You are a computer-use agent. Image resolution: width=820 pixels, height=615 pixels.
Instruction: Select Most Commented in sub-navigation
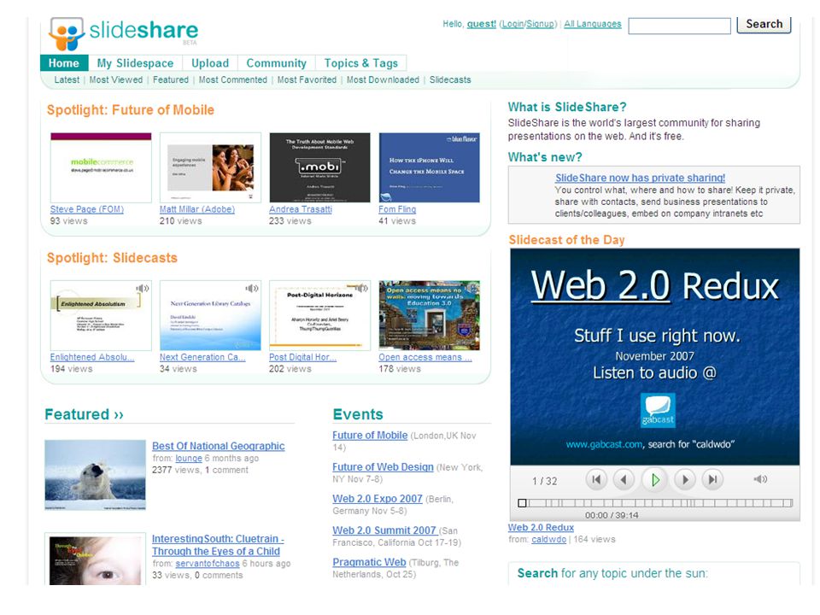click(x=232, y=79)
